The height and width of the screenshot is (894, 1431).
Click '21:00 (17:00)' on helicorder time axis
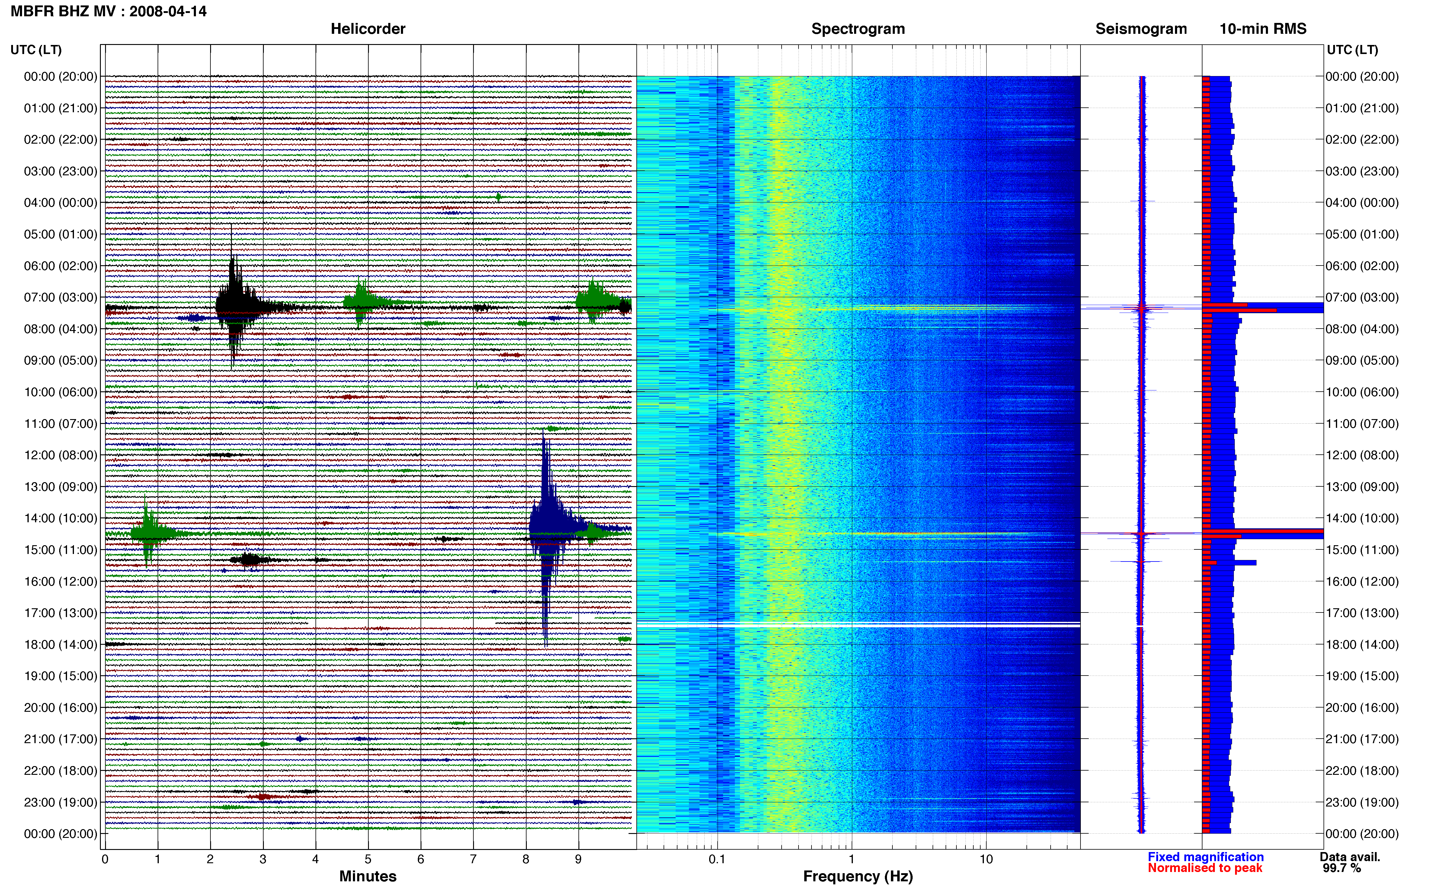point(60,739)
